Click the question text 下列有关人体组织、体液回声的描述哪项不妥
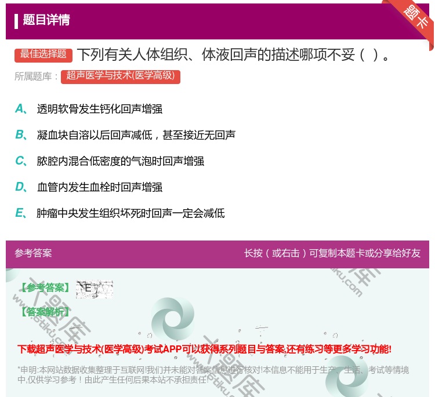Screen dimensions: 435x397 point(234,55)
